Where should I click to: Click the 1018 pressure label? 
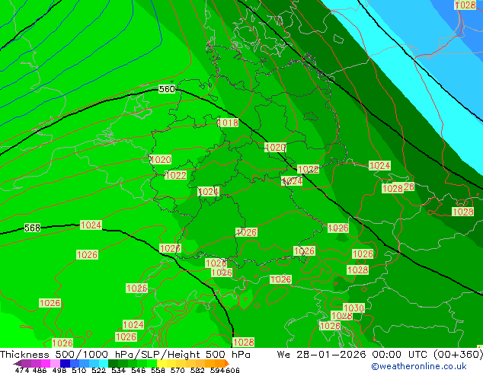coord(228,123)
